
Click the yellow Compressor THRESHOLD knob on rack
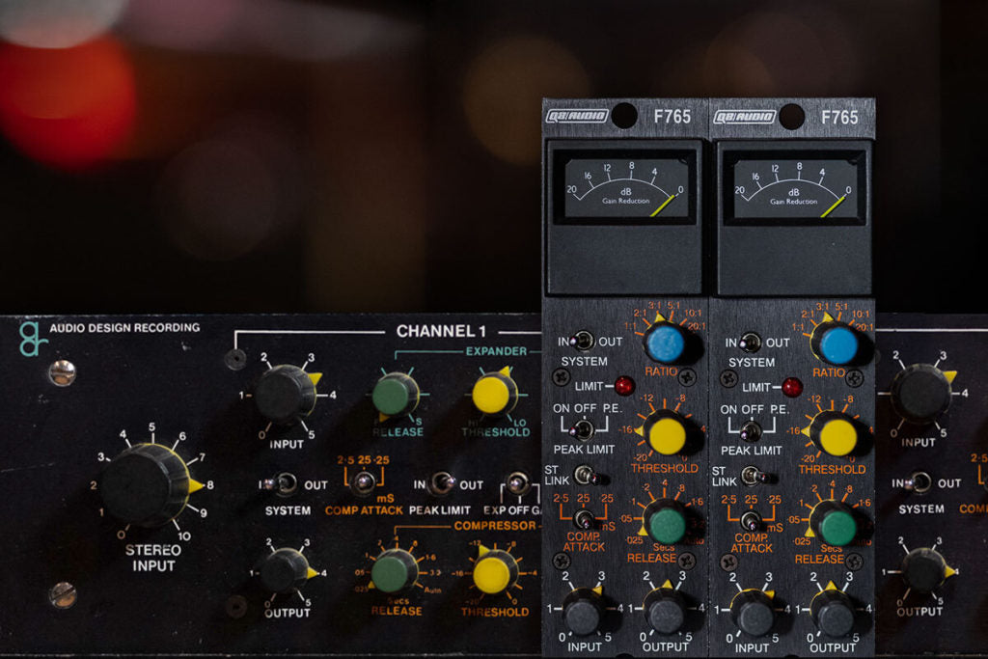coord(494,573)
